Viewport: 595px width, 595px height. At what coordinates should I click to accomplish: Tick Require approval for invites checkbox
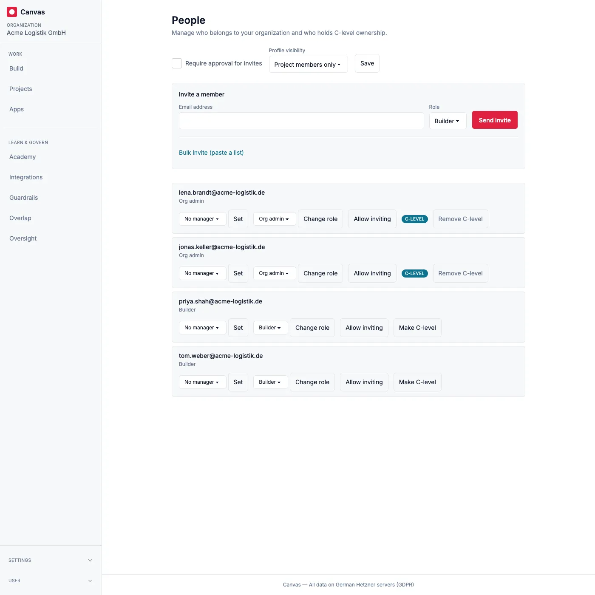[x=177, y=63]
